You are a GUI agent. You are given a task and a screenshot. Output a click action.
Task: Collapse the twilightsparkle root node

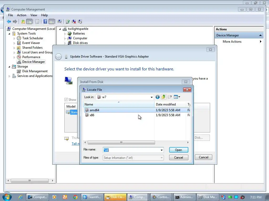[60, 29]
